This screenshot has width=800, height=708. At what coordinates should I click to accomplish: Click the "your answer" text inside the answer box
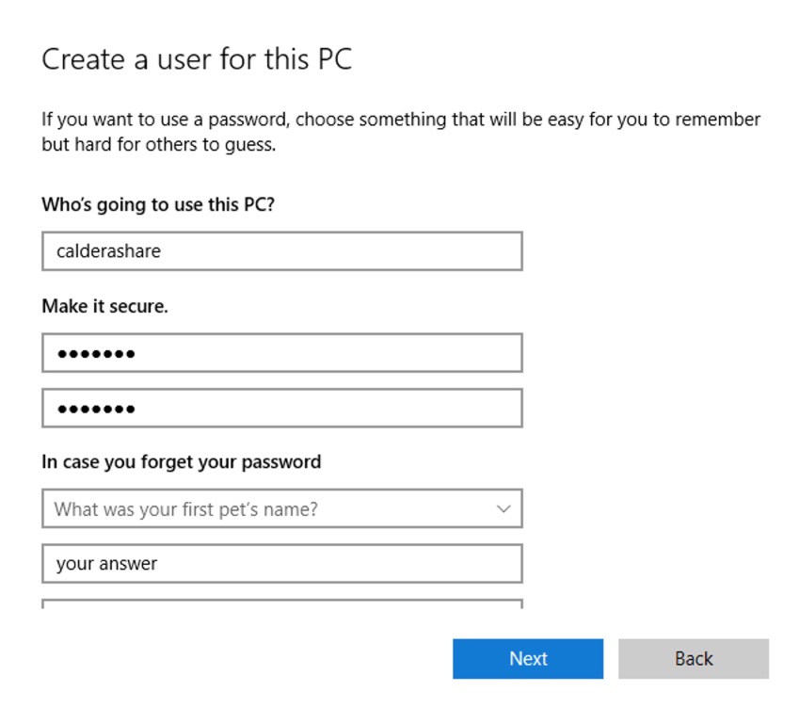[106, 564]
